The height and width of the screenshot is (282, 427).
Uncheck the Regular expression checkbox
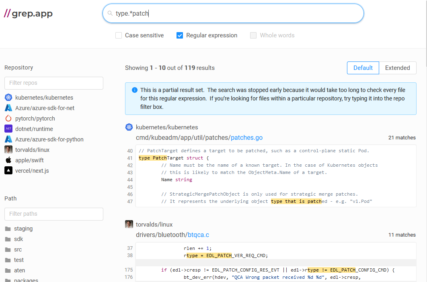pos(180,35)
